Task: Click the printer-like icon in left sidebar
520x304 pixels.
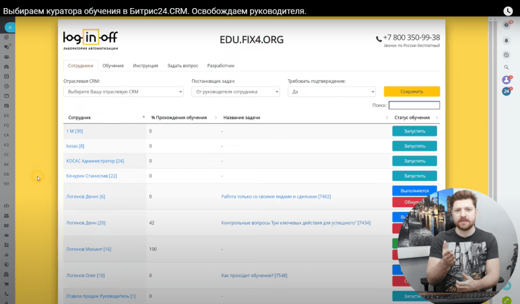Action: pos(6,67)
